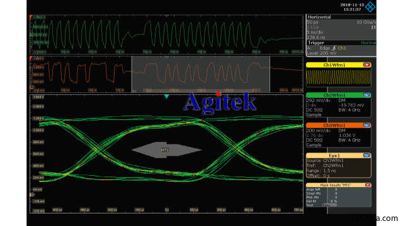Screen dimensions: 403x226
Task: Open the Horizontal settings header
Action: [x=341, y=17]
